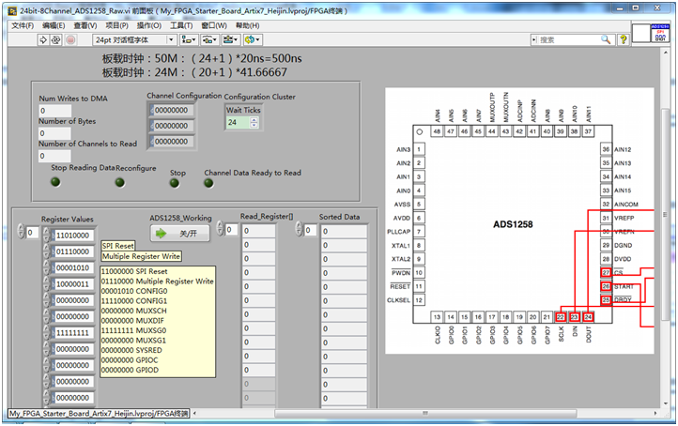
Task: Open the 文件(F) menu
Action: pyautogui.click(x=23, y=25)
